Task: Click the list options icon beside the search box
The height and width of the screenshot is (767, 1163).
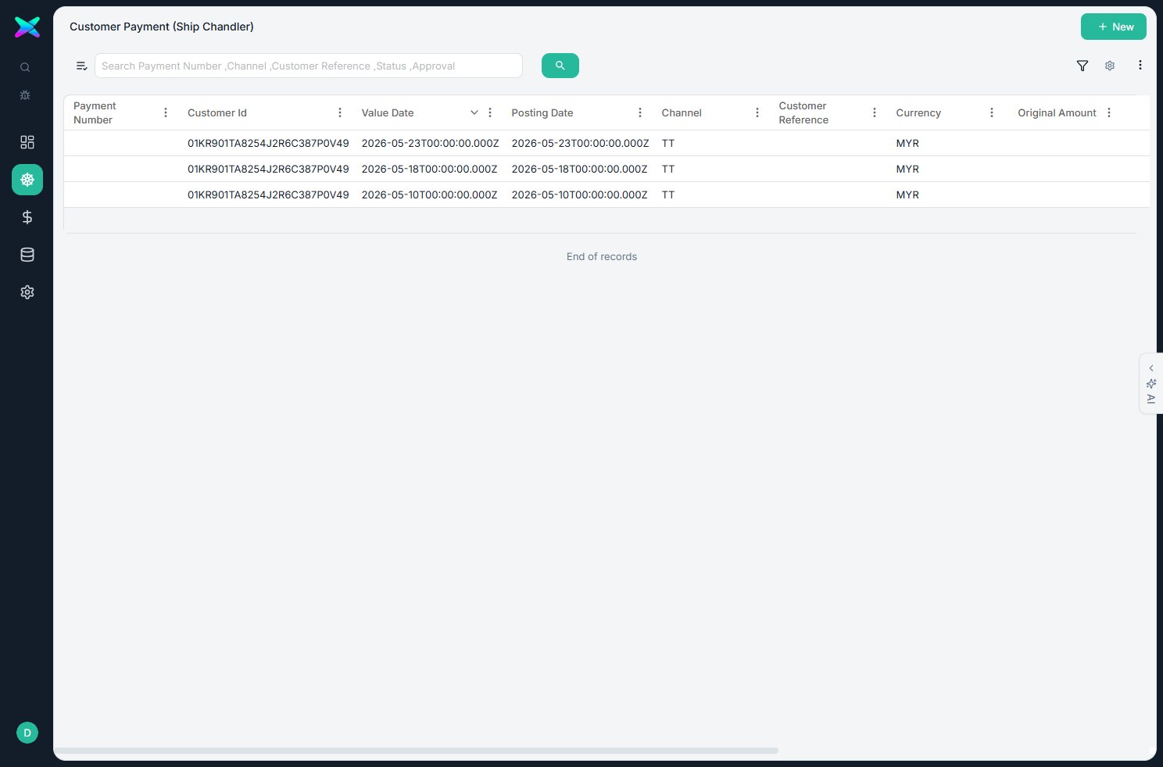Action: coord(81,66)
